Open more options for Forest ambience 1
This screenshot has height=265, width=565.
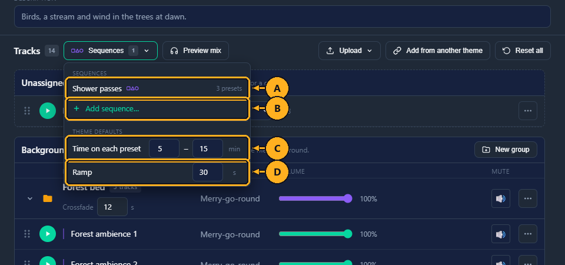coord(527,234)
